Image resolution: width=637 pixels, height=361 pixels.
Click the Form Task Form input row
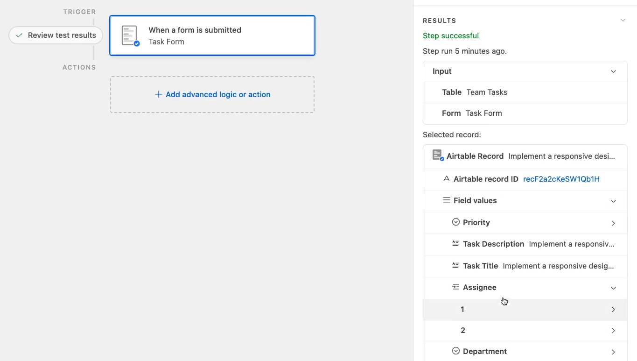tap(525, 113)
